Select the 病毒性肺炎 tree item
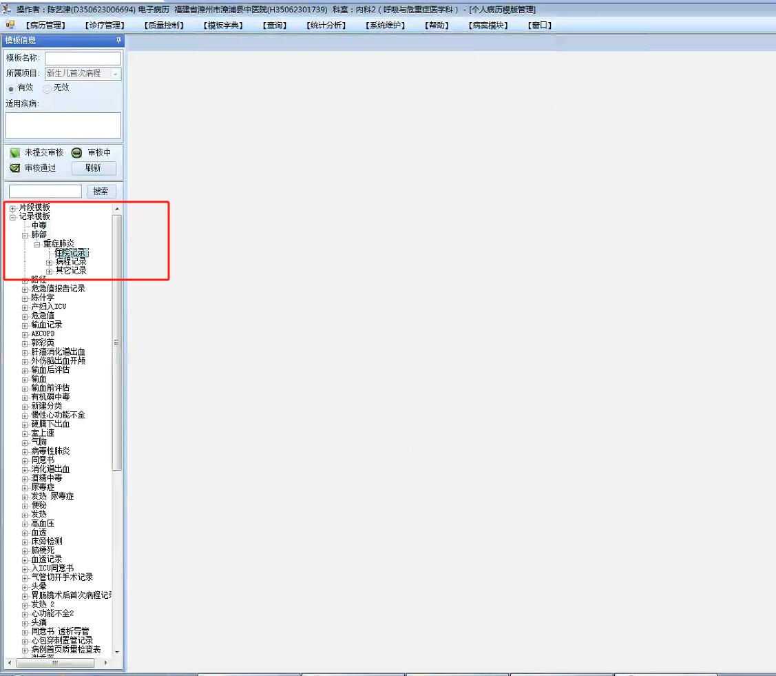The height and width of the screenshot is (676, 776). [x=50, y=451]
